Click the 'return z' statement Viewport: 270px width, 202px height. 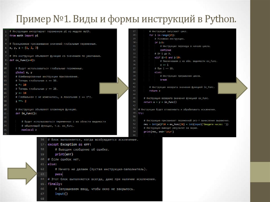tap(155, 91)
